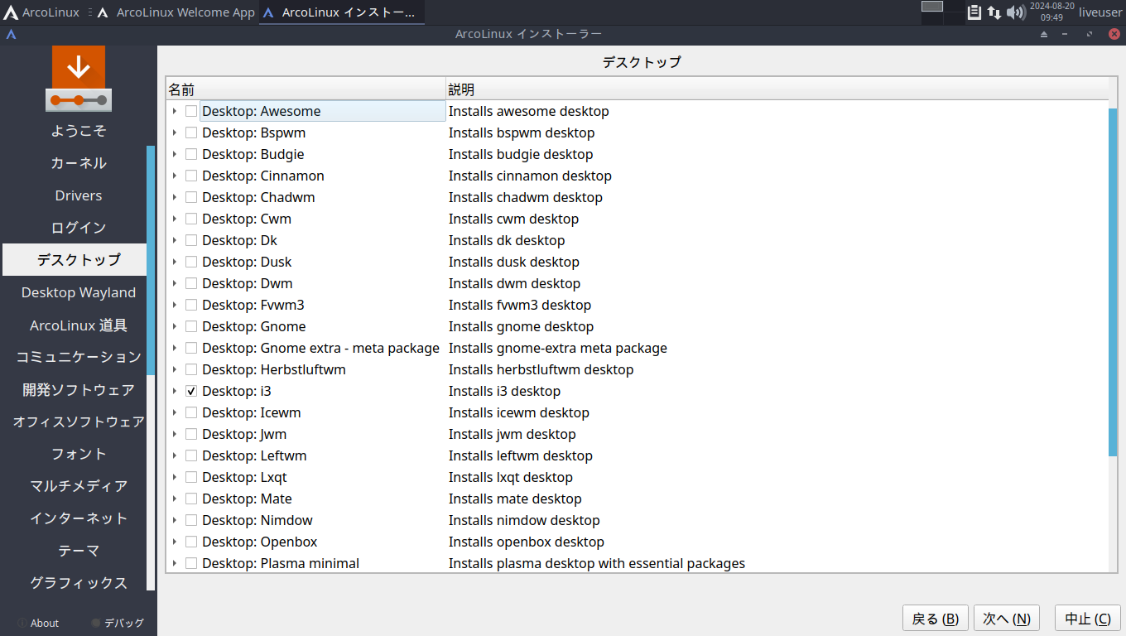This screenshot has height=636, width=1126.
Task: Uncheck the Desktop: i3 checkbox
Action: click(190, 391)
